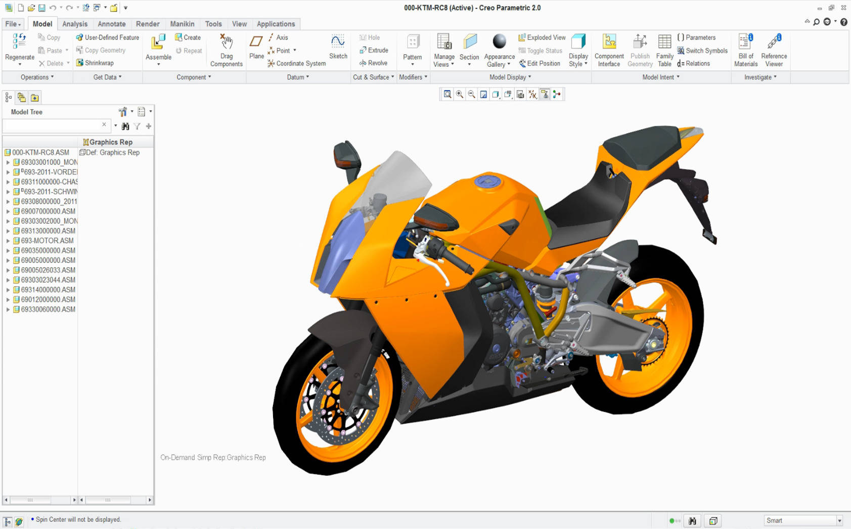Click the Assemble component icon
The height and width of the screenshot is (529, 851).
tap(158, 42)
